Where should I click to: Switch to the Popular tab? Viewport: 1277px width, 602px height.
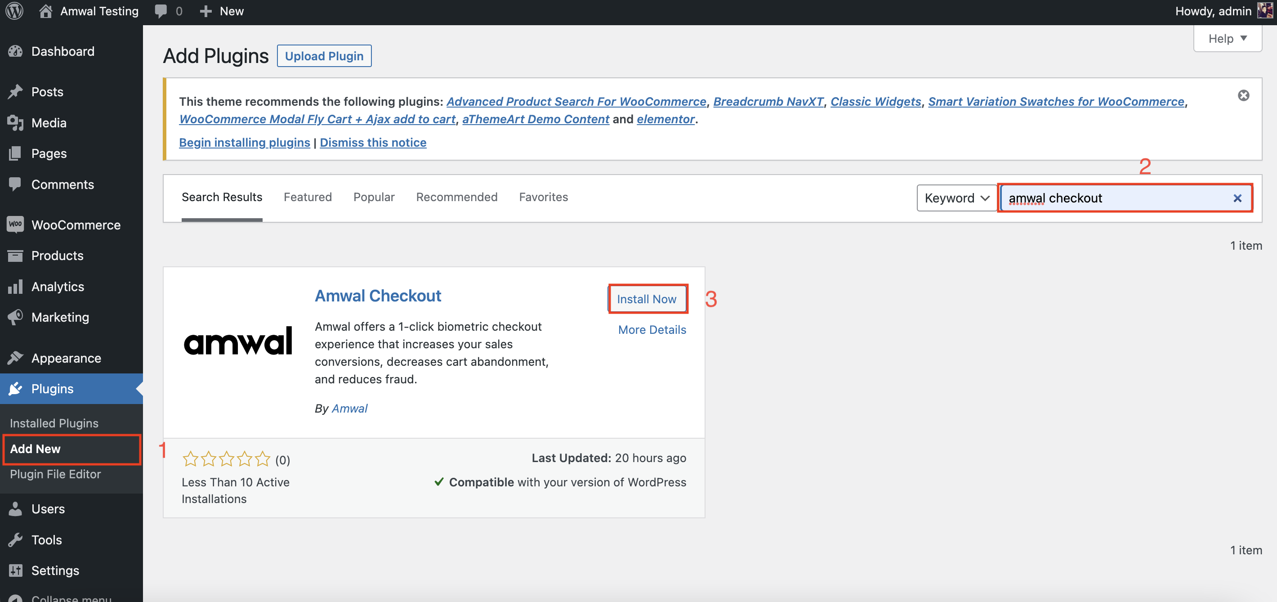(373, 197)
